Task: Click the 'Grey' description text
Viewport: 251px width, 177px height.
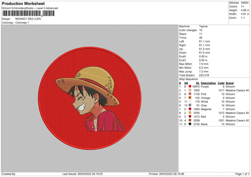Action: 204,106
